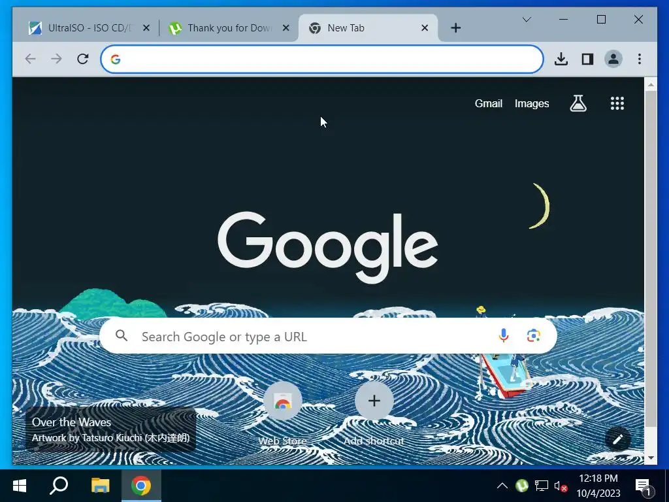This screenshot has width=669, height=502.
Task: Open File Explorer from the taskbar
Action: pyautogui.click(x=100, y=486)
